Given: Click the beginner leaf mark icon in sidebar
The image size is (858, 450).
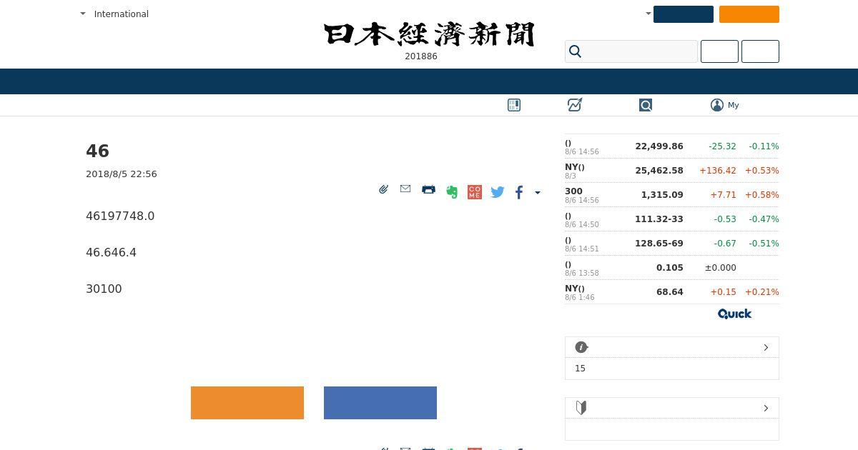Looking at the screenshot, I should (x=581, y=408).
